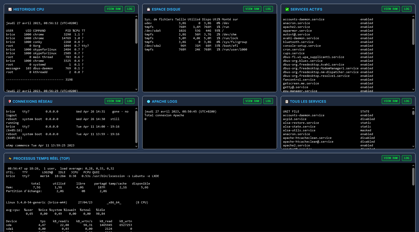
Task: Click alsa-utils.service masked entry
Action: 299,130
